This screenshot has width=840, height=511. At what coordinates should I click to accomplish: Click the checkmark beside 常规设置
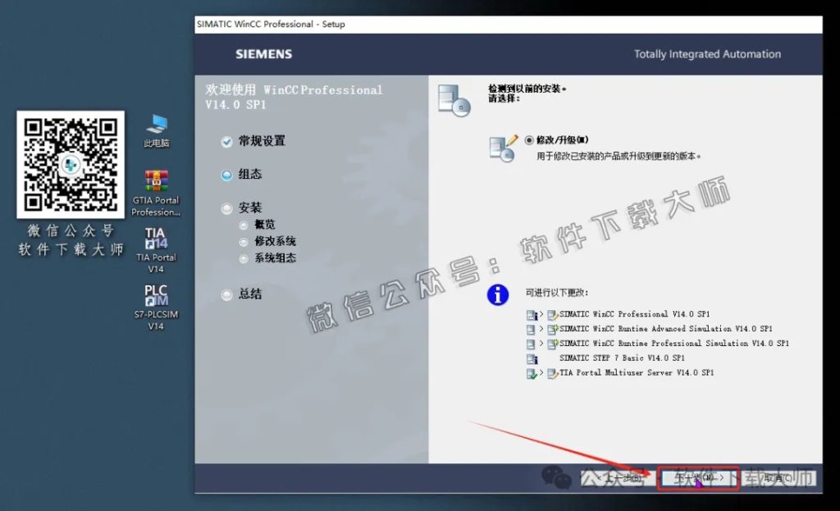coord(225,141)
